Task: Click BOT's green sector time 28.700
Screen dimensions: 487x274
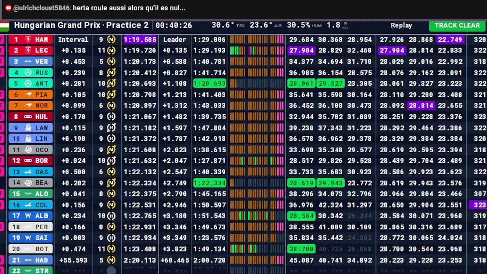Action: pyautogui.click(x=301, y=249)
